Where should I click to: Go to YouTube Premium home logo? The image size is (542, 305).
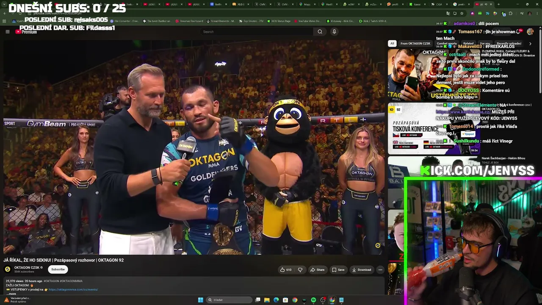click(x=26, y=32)
